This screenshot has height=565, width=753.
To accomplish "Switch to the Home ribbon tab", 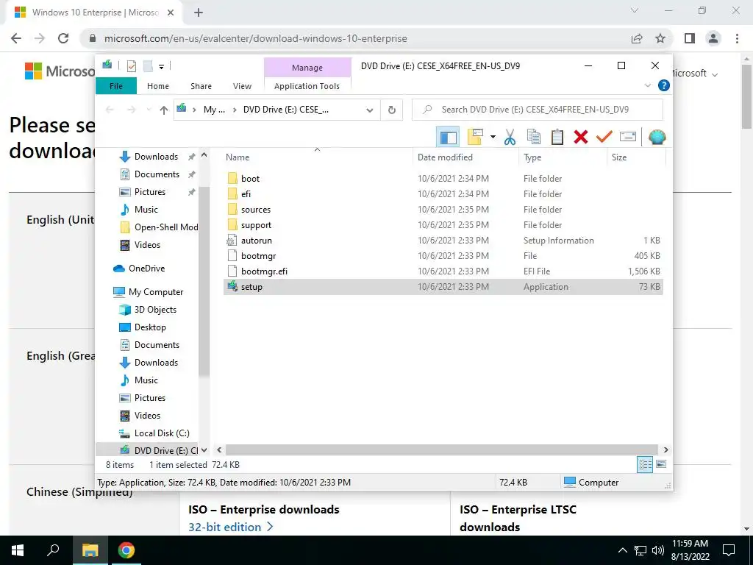I will [x=158, y=86].
